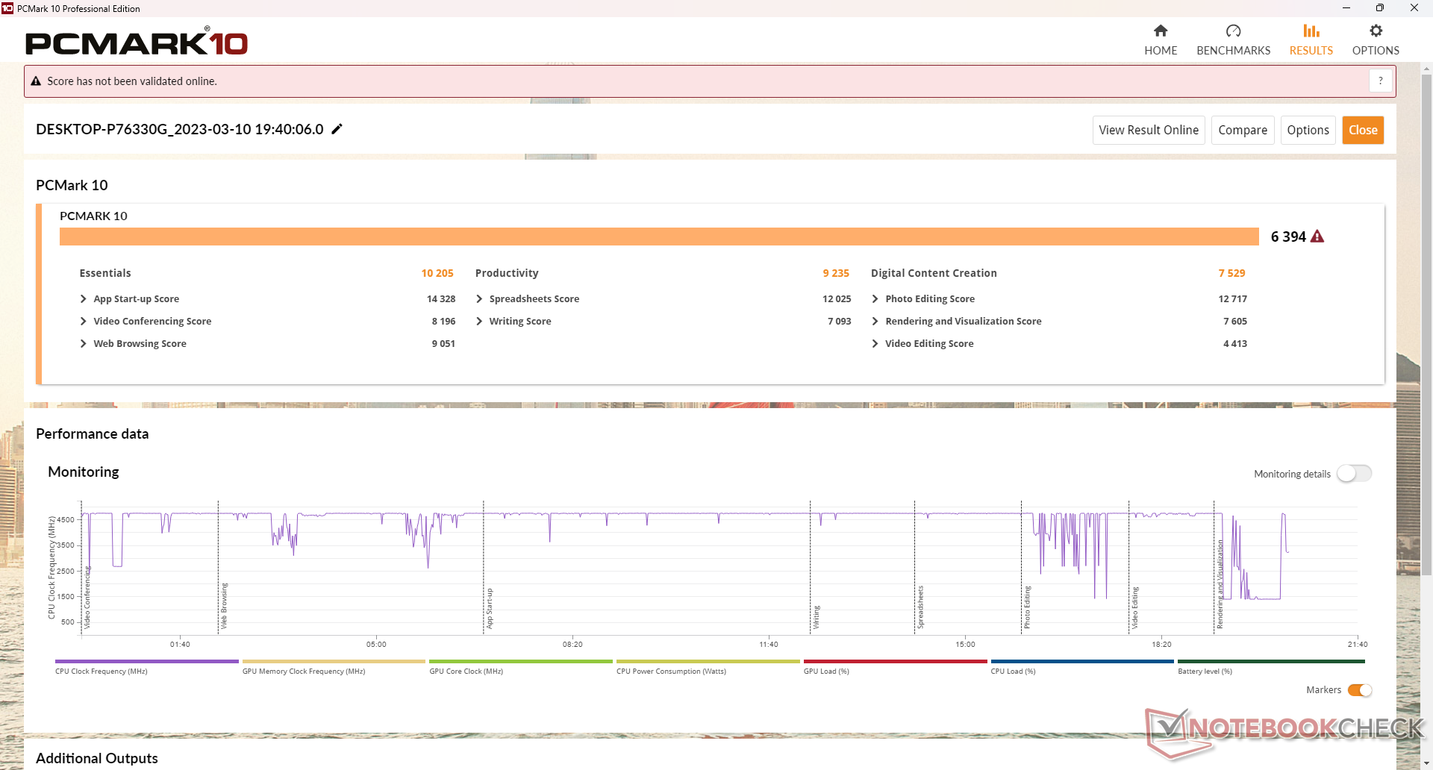Screen dimensions: 1433x770
Task: Click the Productivity score 9 235
Action: click(x=836, y=273)
